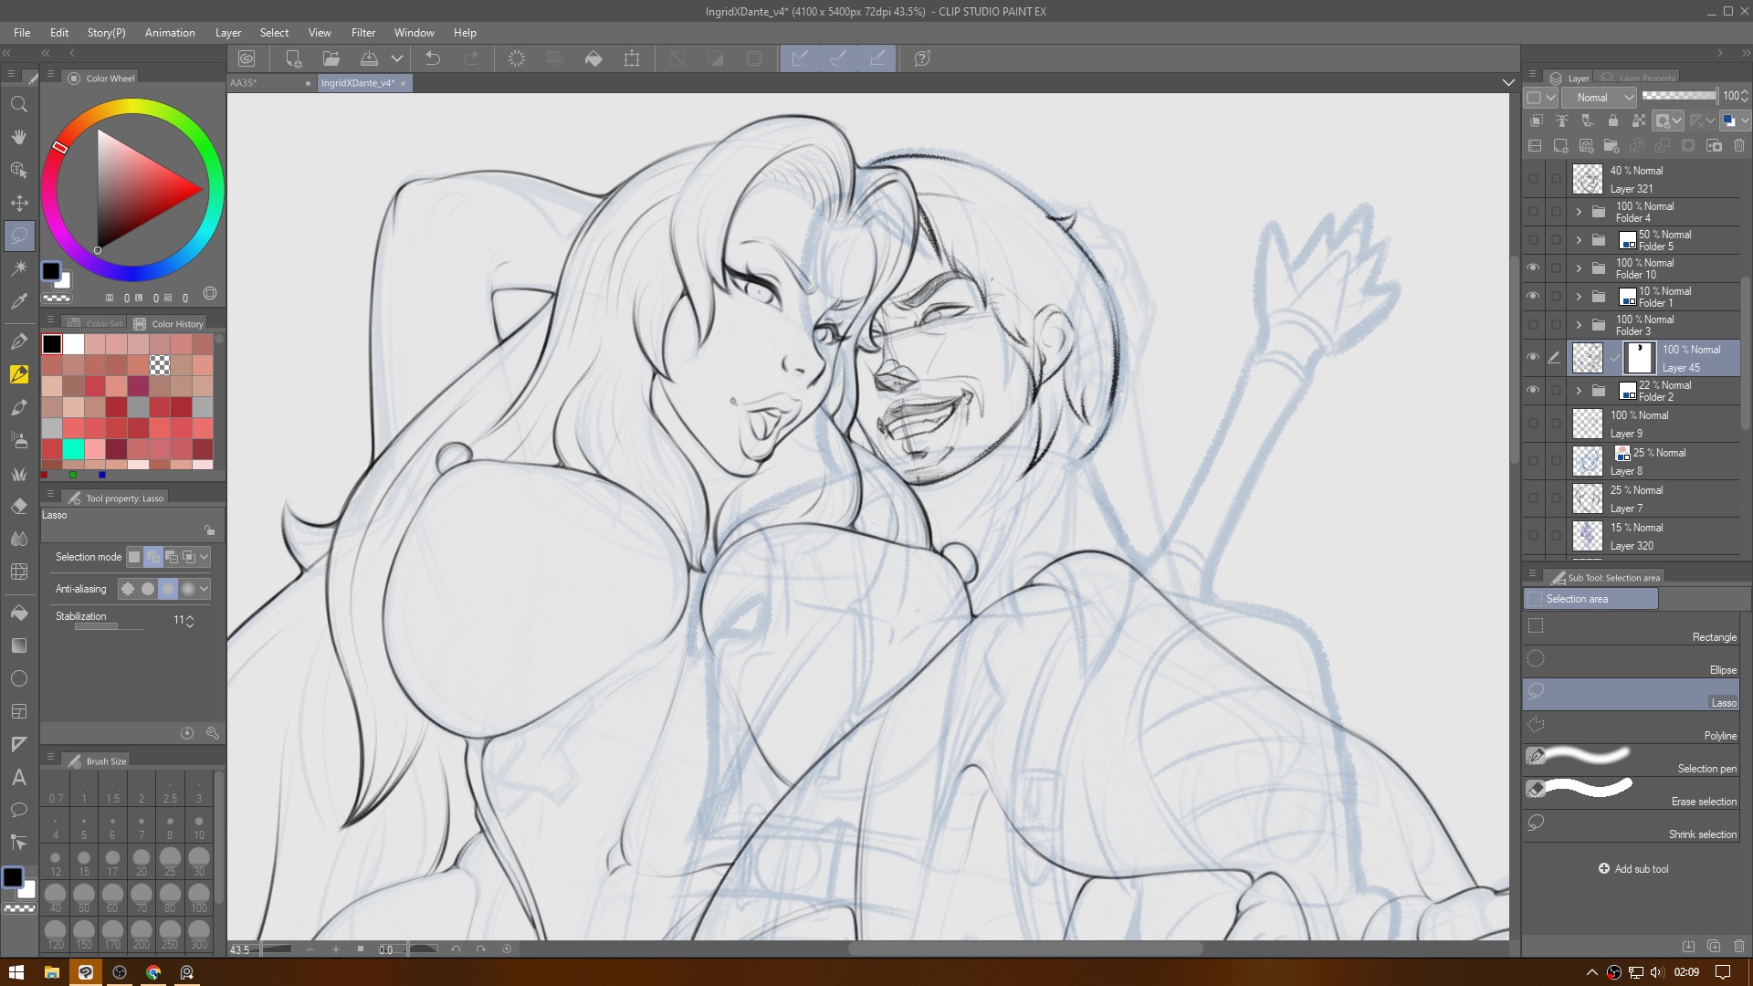Select the Gradient tool
The image size is (1753, 986).
pyautogui.click(x=18, y=645)
